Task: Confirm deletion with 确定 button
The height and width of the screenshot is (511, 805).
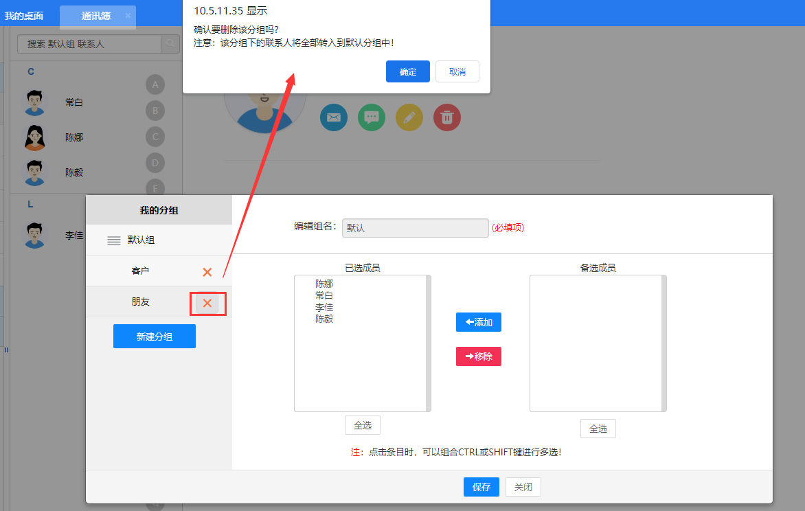Action: pyautogui.click(x=407, y=71)
